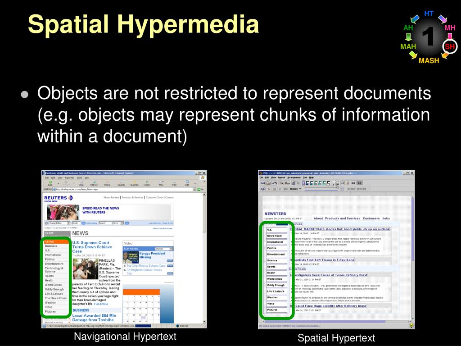Click the NEWSTERS title in VKB workspace
This screenshot has height=346, width=461.
275,214
